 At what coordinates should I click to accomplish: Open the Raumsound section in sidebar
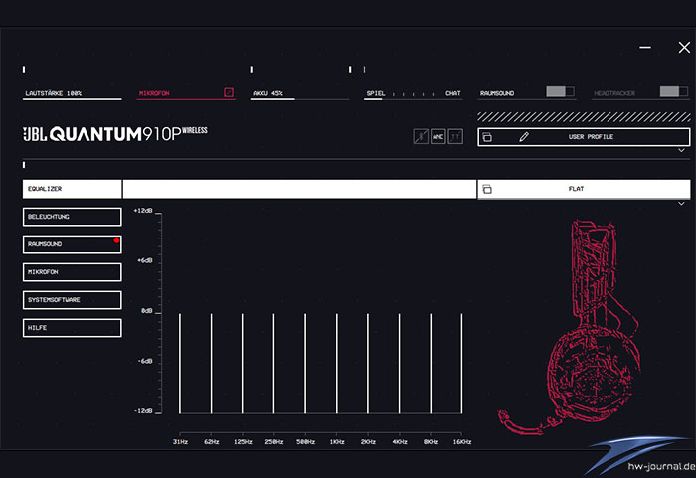click(x=72, y=244)
